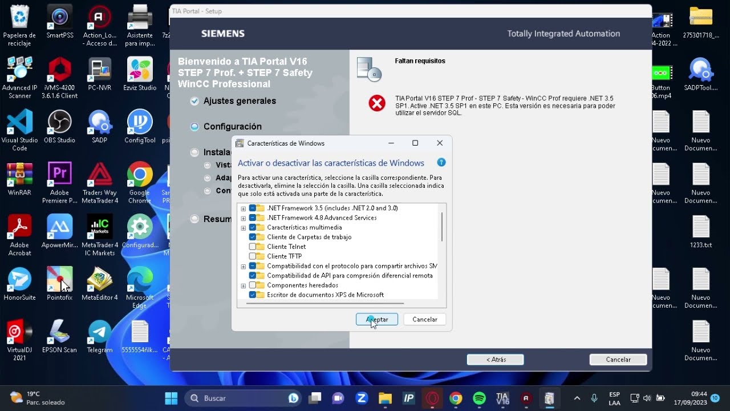Image resolution: width=730 pixels, height=411 pixels.
Task: Open Ezviz Studio desktop icon
Action: (x=140, y=74)
